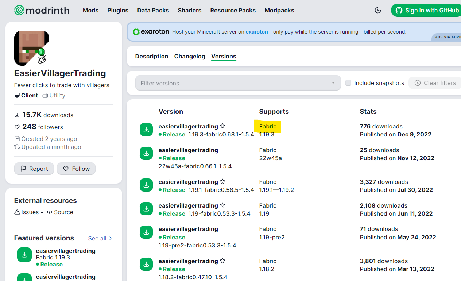Open the Source link under External resources
Screen dimensions: 461x281
pos(63,212)
